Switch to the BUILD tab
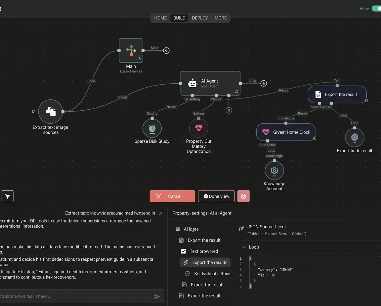Viewport: 381px width, 306px height. tap(179, 18)
